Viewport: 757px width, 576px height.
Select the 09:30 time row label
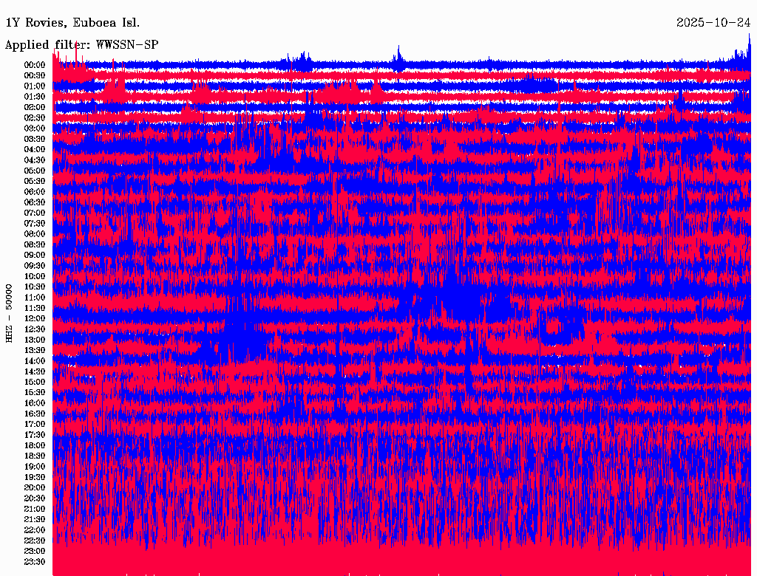click(x=35, y=266)
